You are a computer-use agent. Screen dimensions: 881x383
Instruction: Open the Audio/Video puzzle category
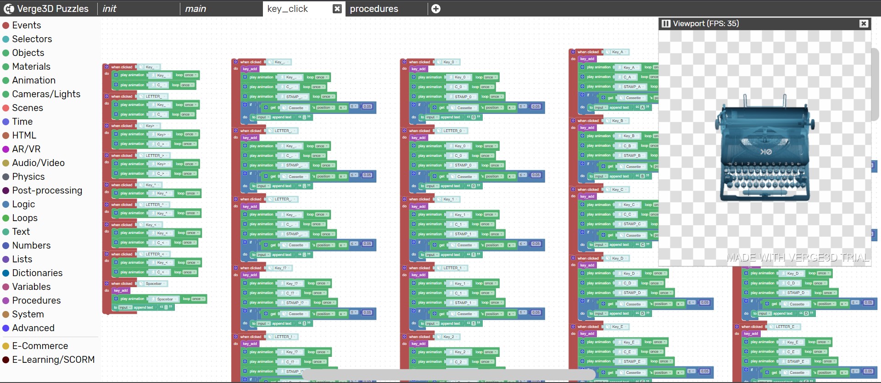38,163
